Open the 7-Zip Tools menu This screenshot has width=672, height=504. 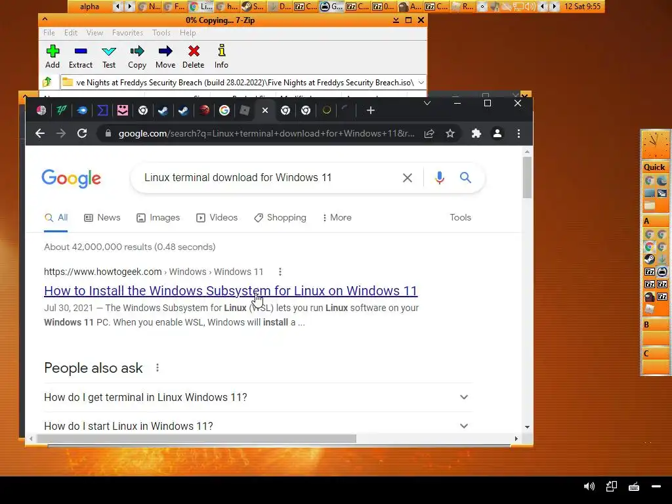(161, 33)
